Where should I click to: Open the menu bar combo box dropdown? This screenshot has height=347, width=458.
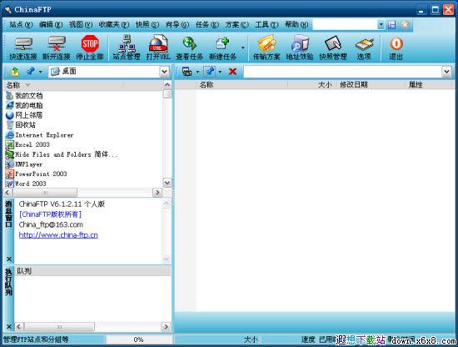[x=381, y=24]
